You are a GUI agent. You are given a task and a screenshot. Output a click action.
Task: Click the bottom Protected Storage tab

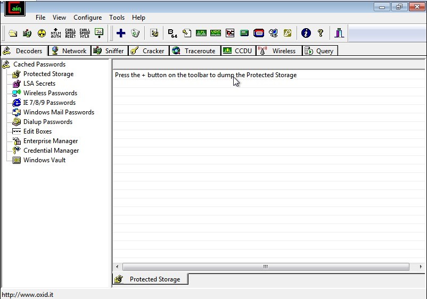click(x=150, y=279)
